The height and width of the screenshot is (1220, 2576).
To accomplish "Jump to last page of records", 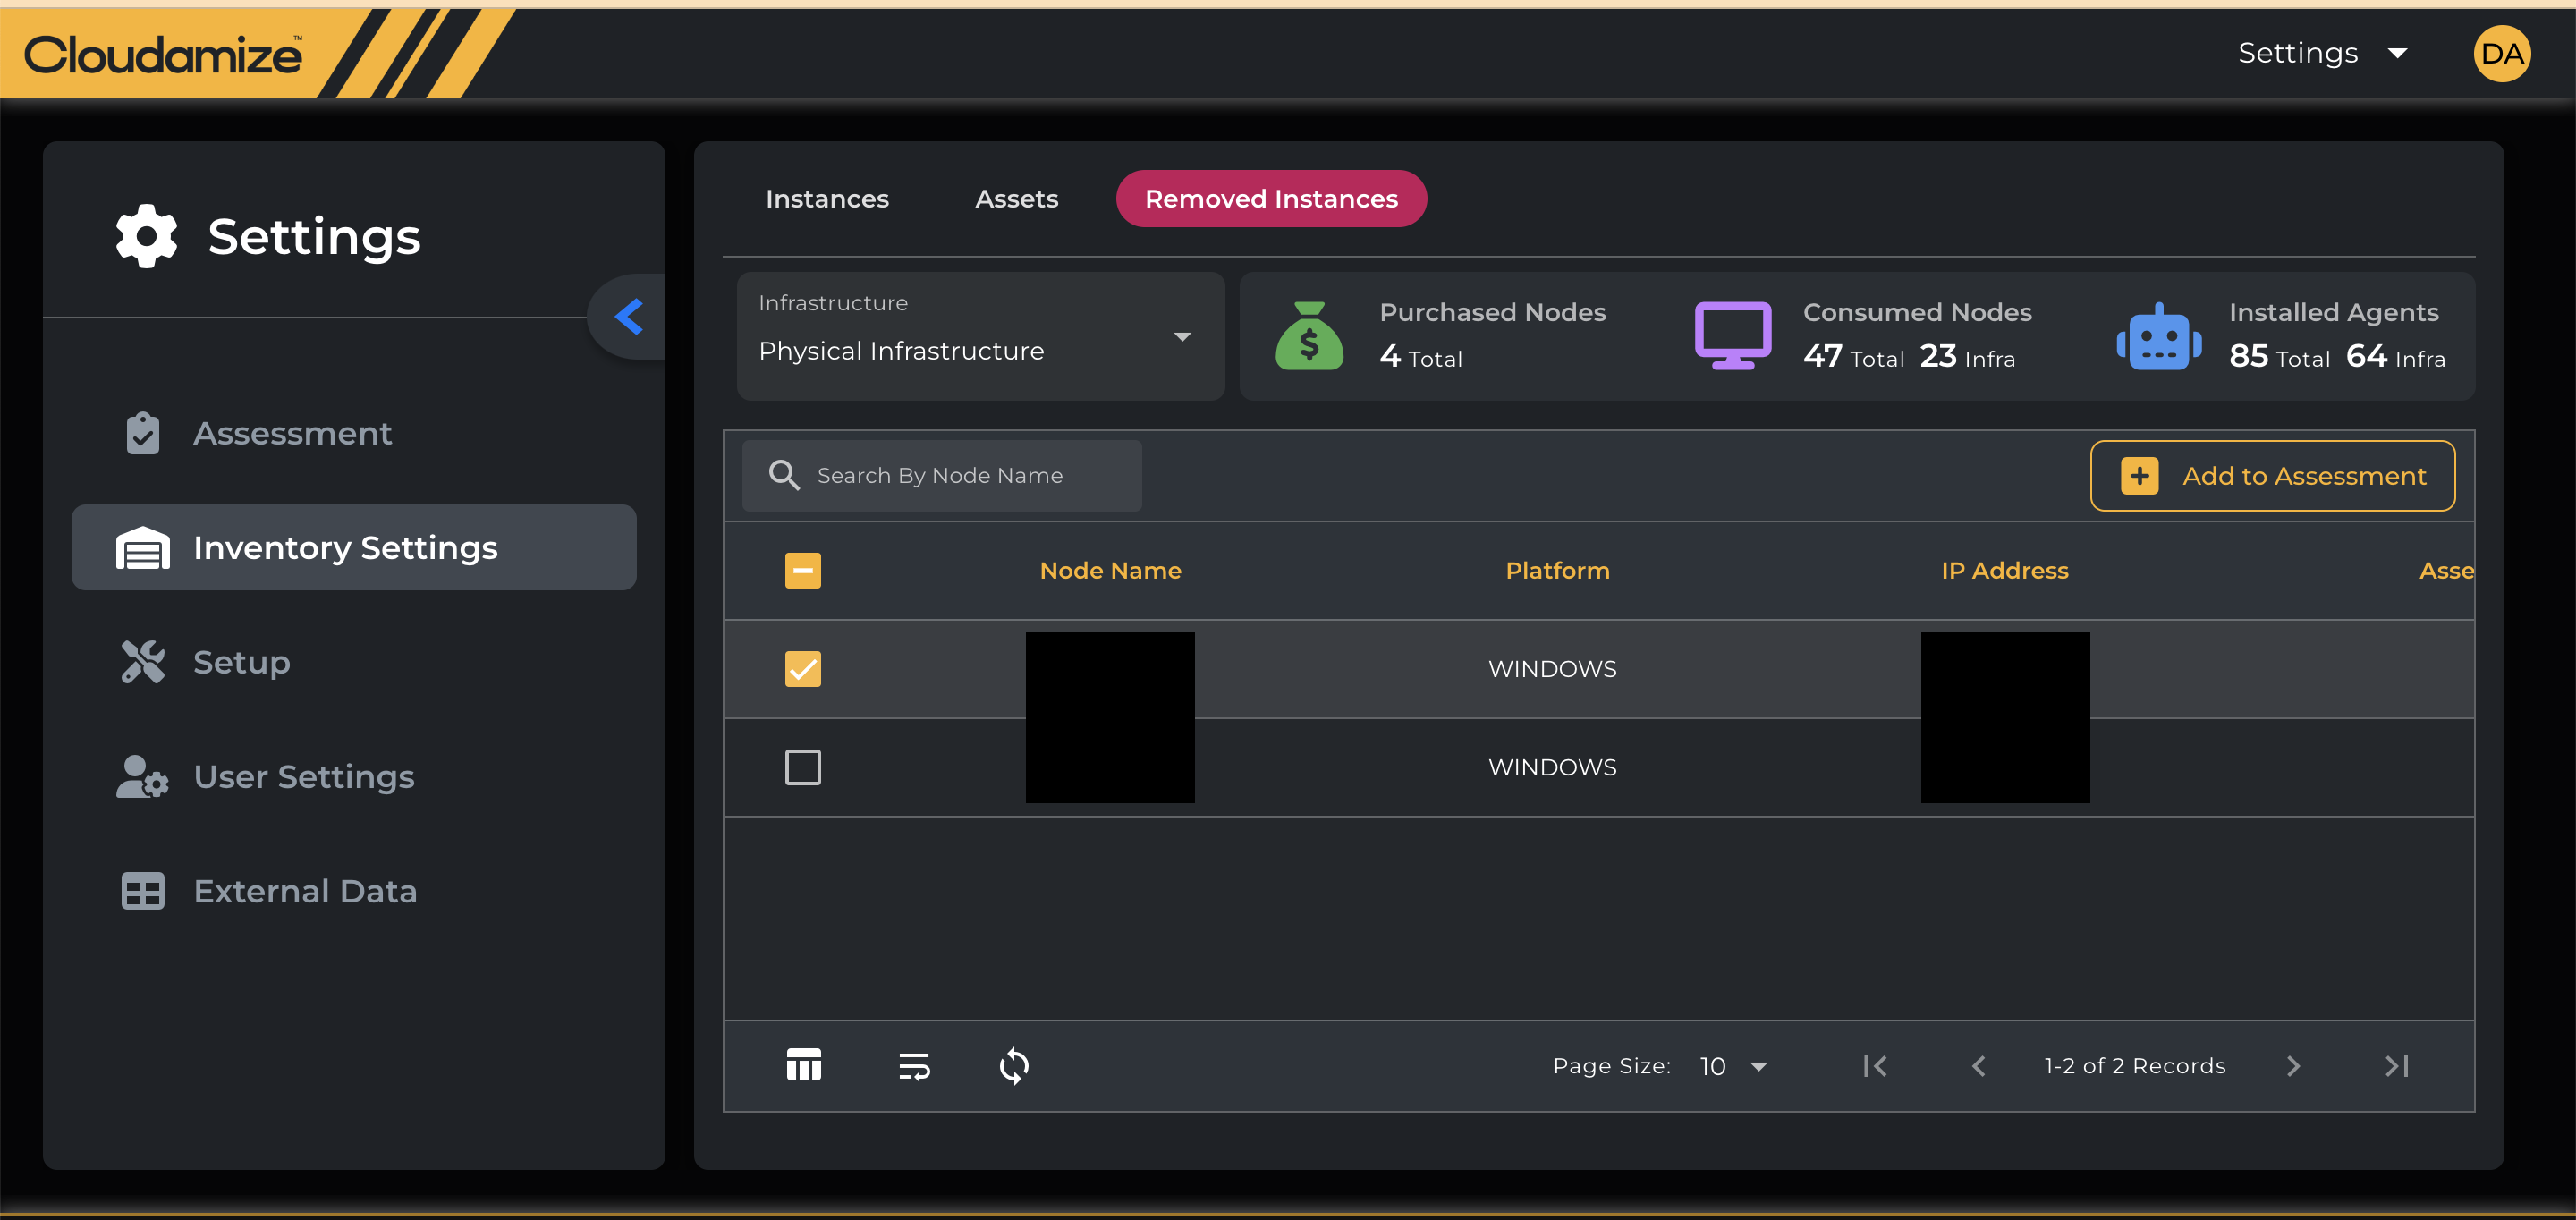I will tap(2396, 1066).
